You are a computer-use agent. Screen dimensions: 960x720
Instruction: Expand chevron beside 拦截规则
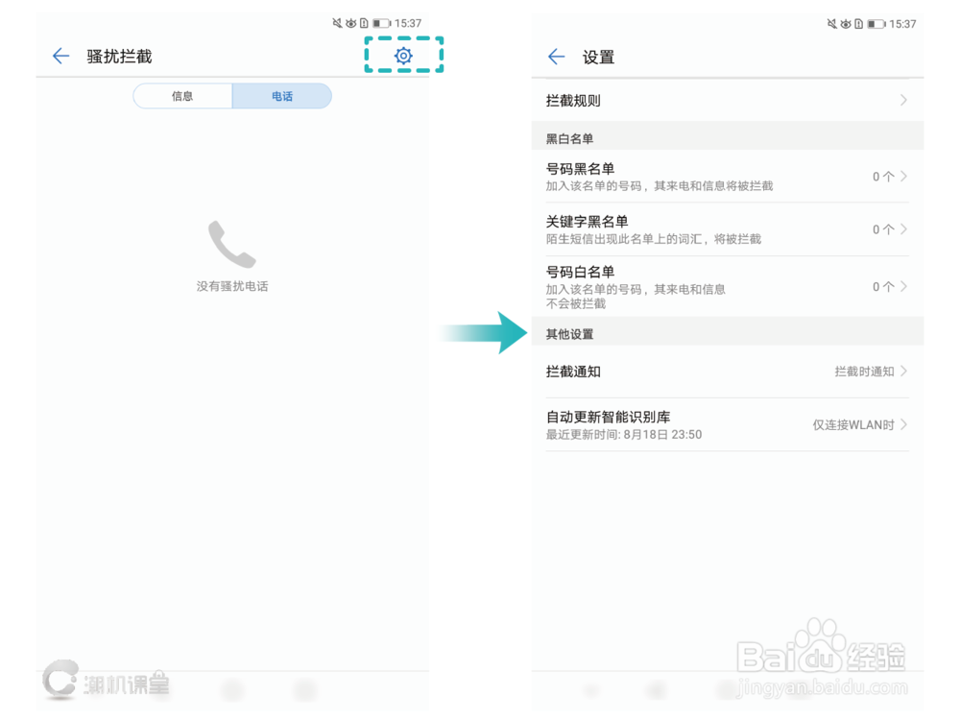(903, 100)
